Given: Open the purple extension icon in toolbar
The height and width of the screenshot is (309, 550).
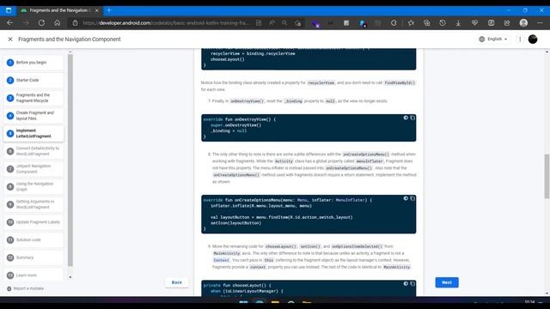Looking at the screenshot, I should tap(316, 23).
